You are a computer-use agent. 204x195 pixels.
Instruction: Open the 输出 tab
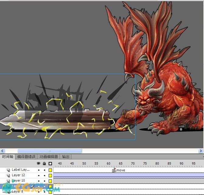[x=66, y=157]
